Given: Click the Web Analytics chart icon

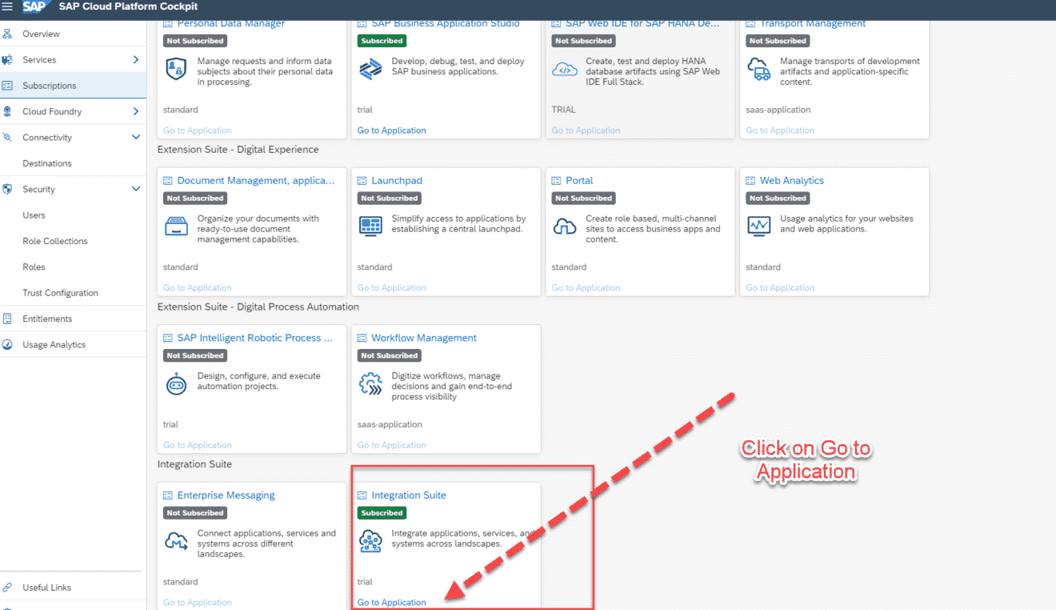Looking at the screenshot, I should click(x=758, y=226).
